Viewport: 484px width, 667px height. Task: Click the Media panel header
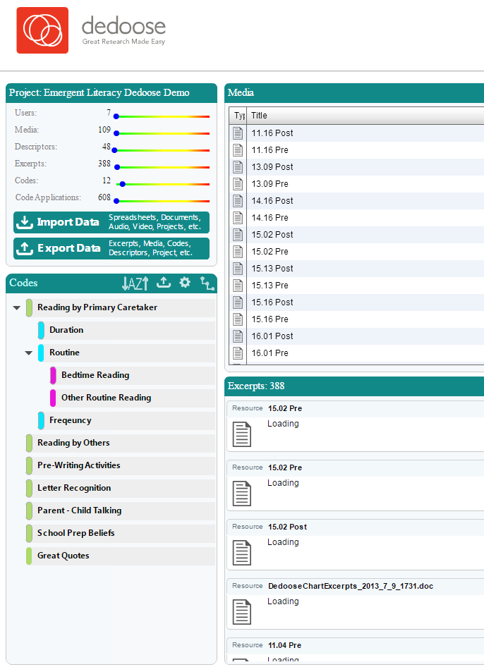point(354,93)
